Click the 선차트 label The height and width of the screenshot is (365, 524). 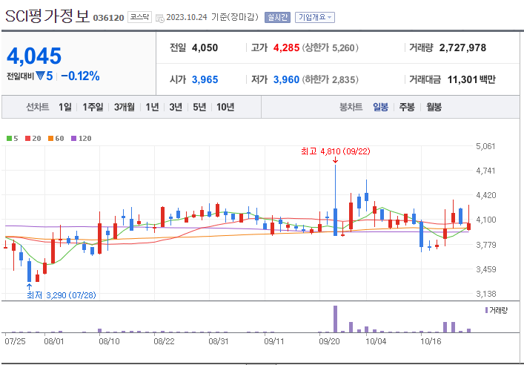click(x=38, y=107)
